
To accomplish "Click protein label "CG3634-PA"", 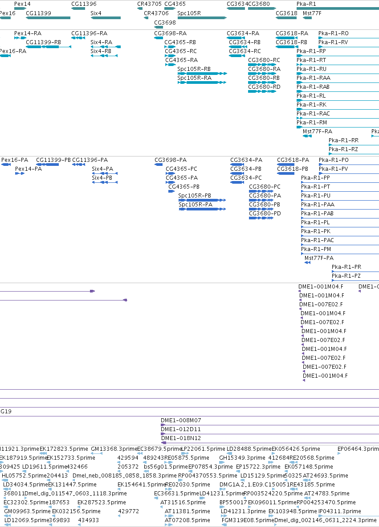I will [246, 160].
